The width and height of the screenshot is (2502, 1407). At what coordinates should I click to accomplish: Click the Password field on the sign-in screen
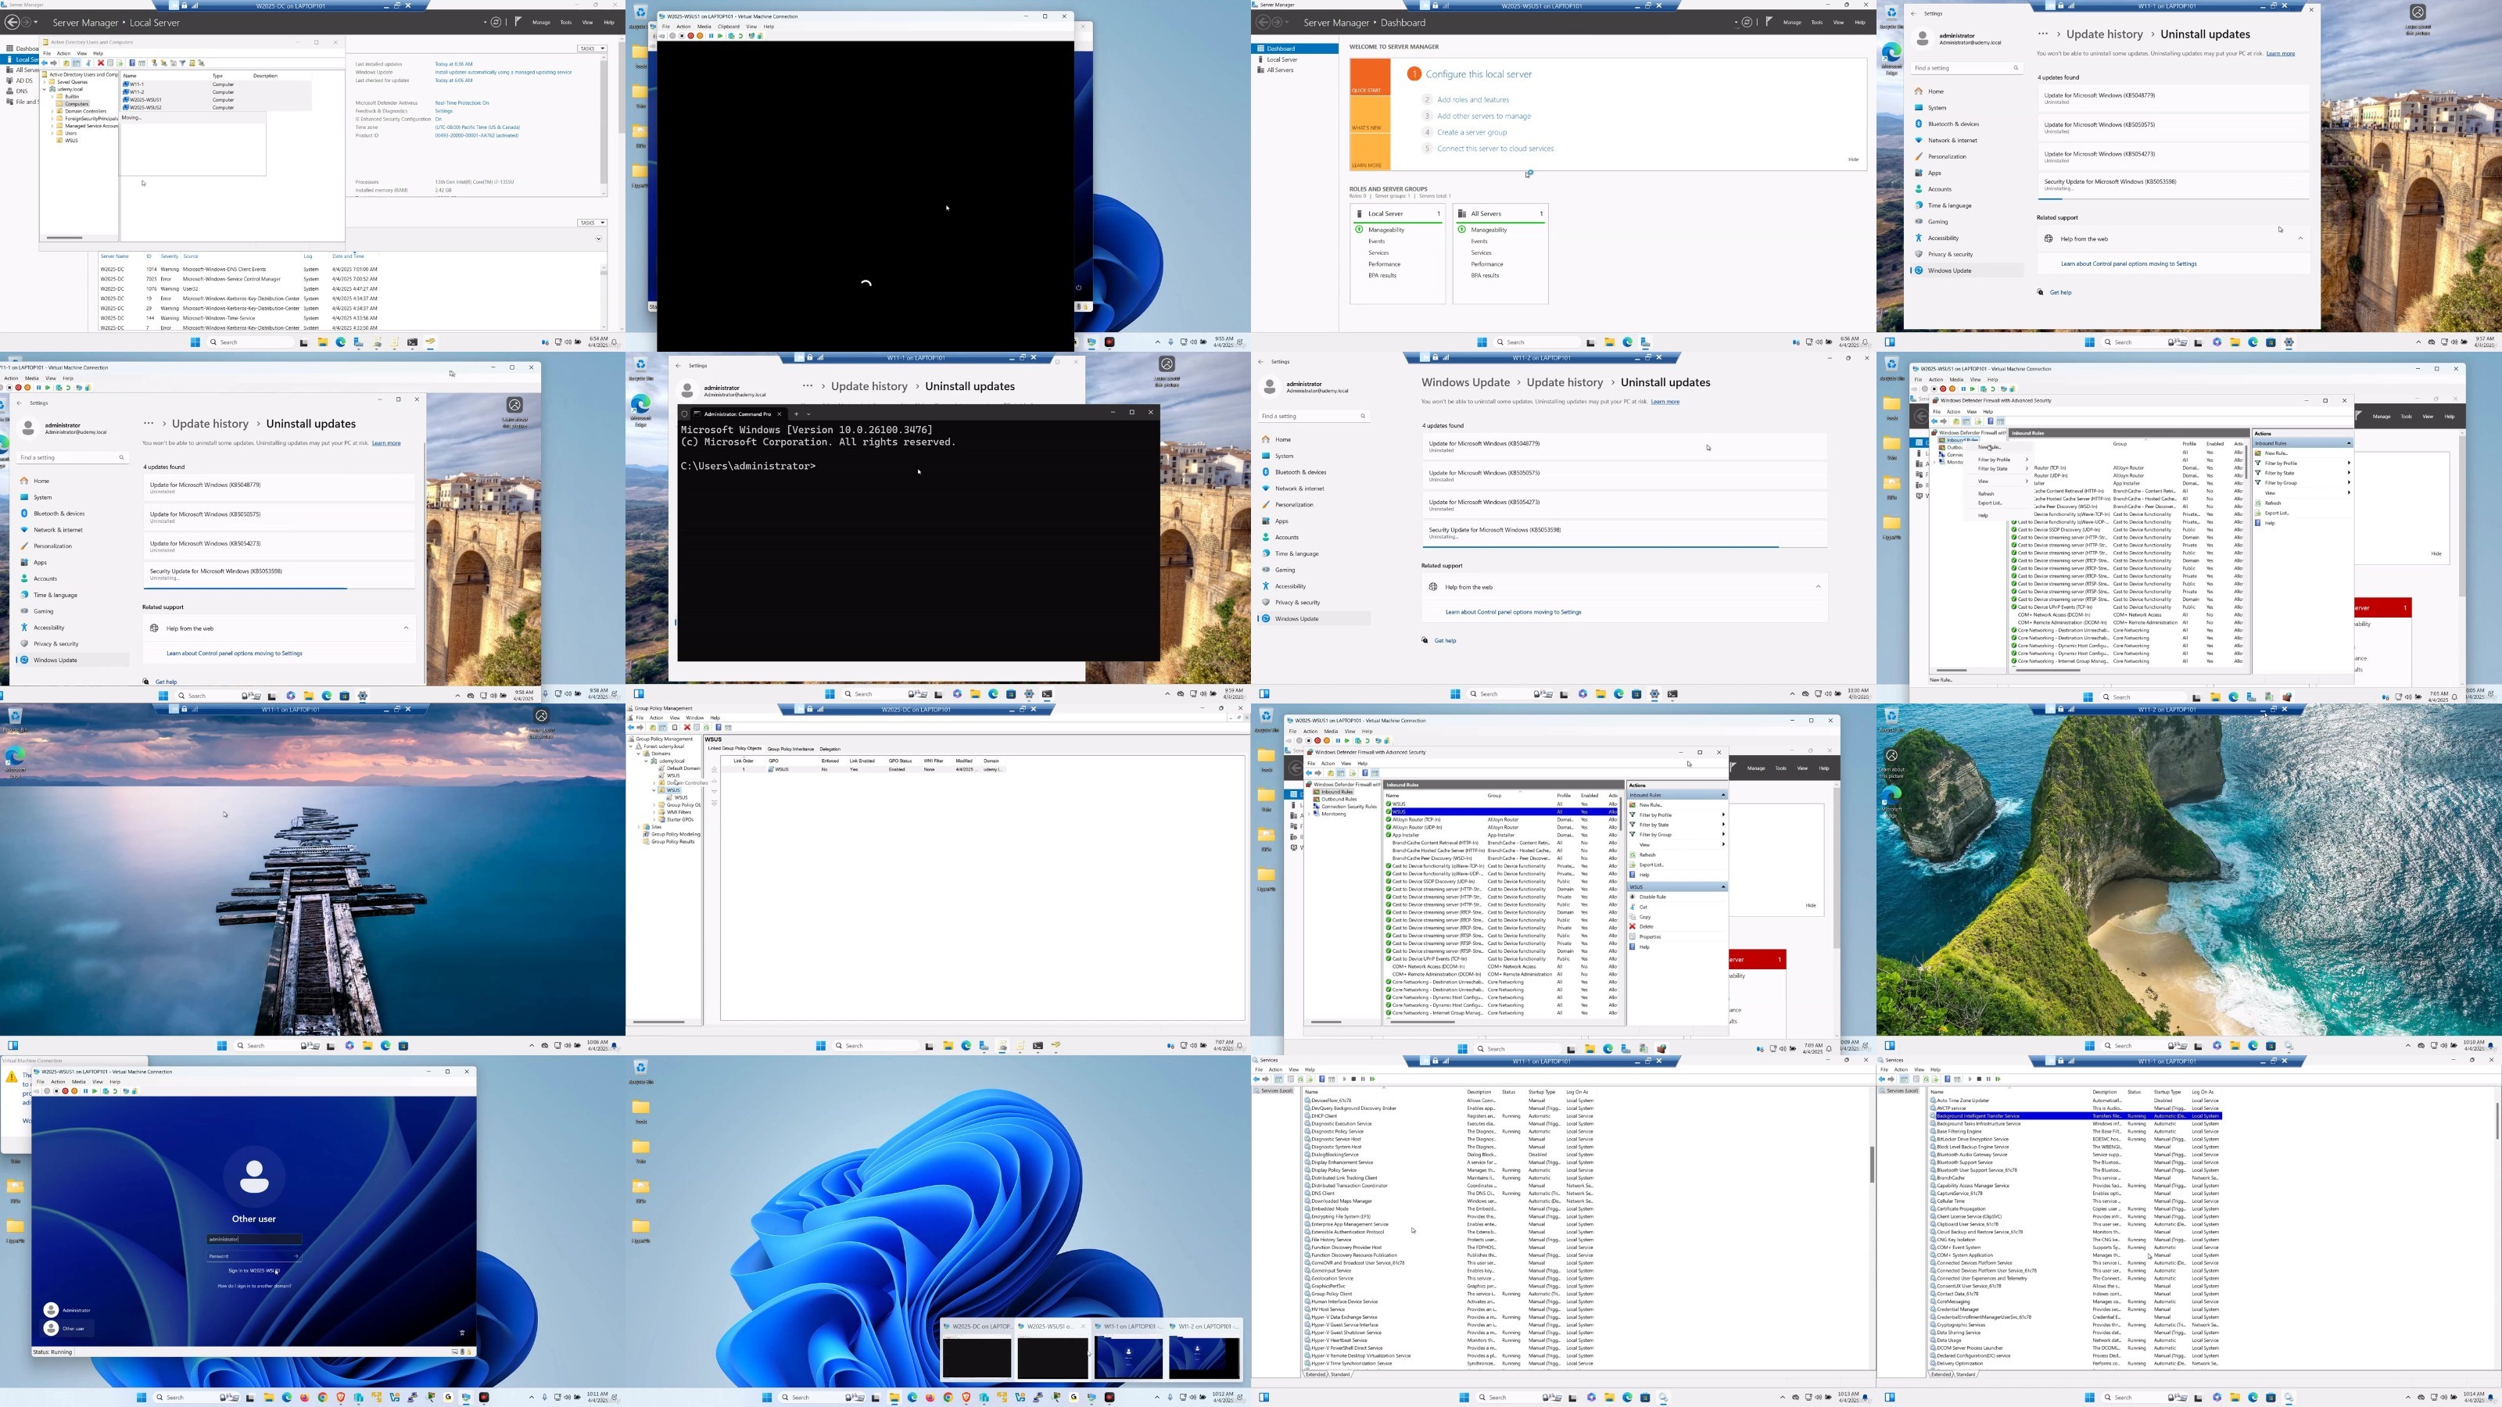(253, 1255)
